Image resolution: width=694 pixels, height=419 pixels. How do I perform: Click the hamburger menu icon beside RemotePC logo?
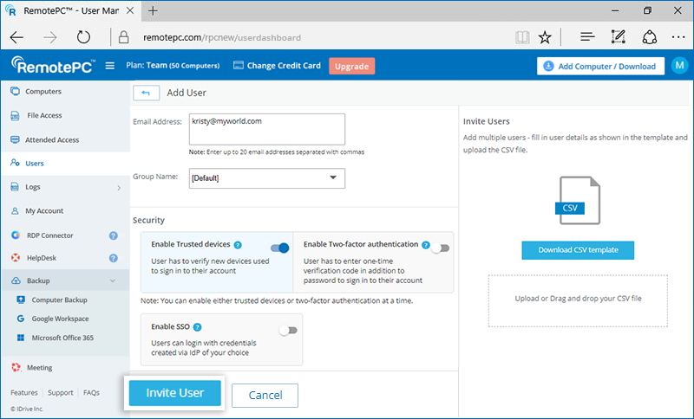tap(109, 66)
